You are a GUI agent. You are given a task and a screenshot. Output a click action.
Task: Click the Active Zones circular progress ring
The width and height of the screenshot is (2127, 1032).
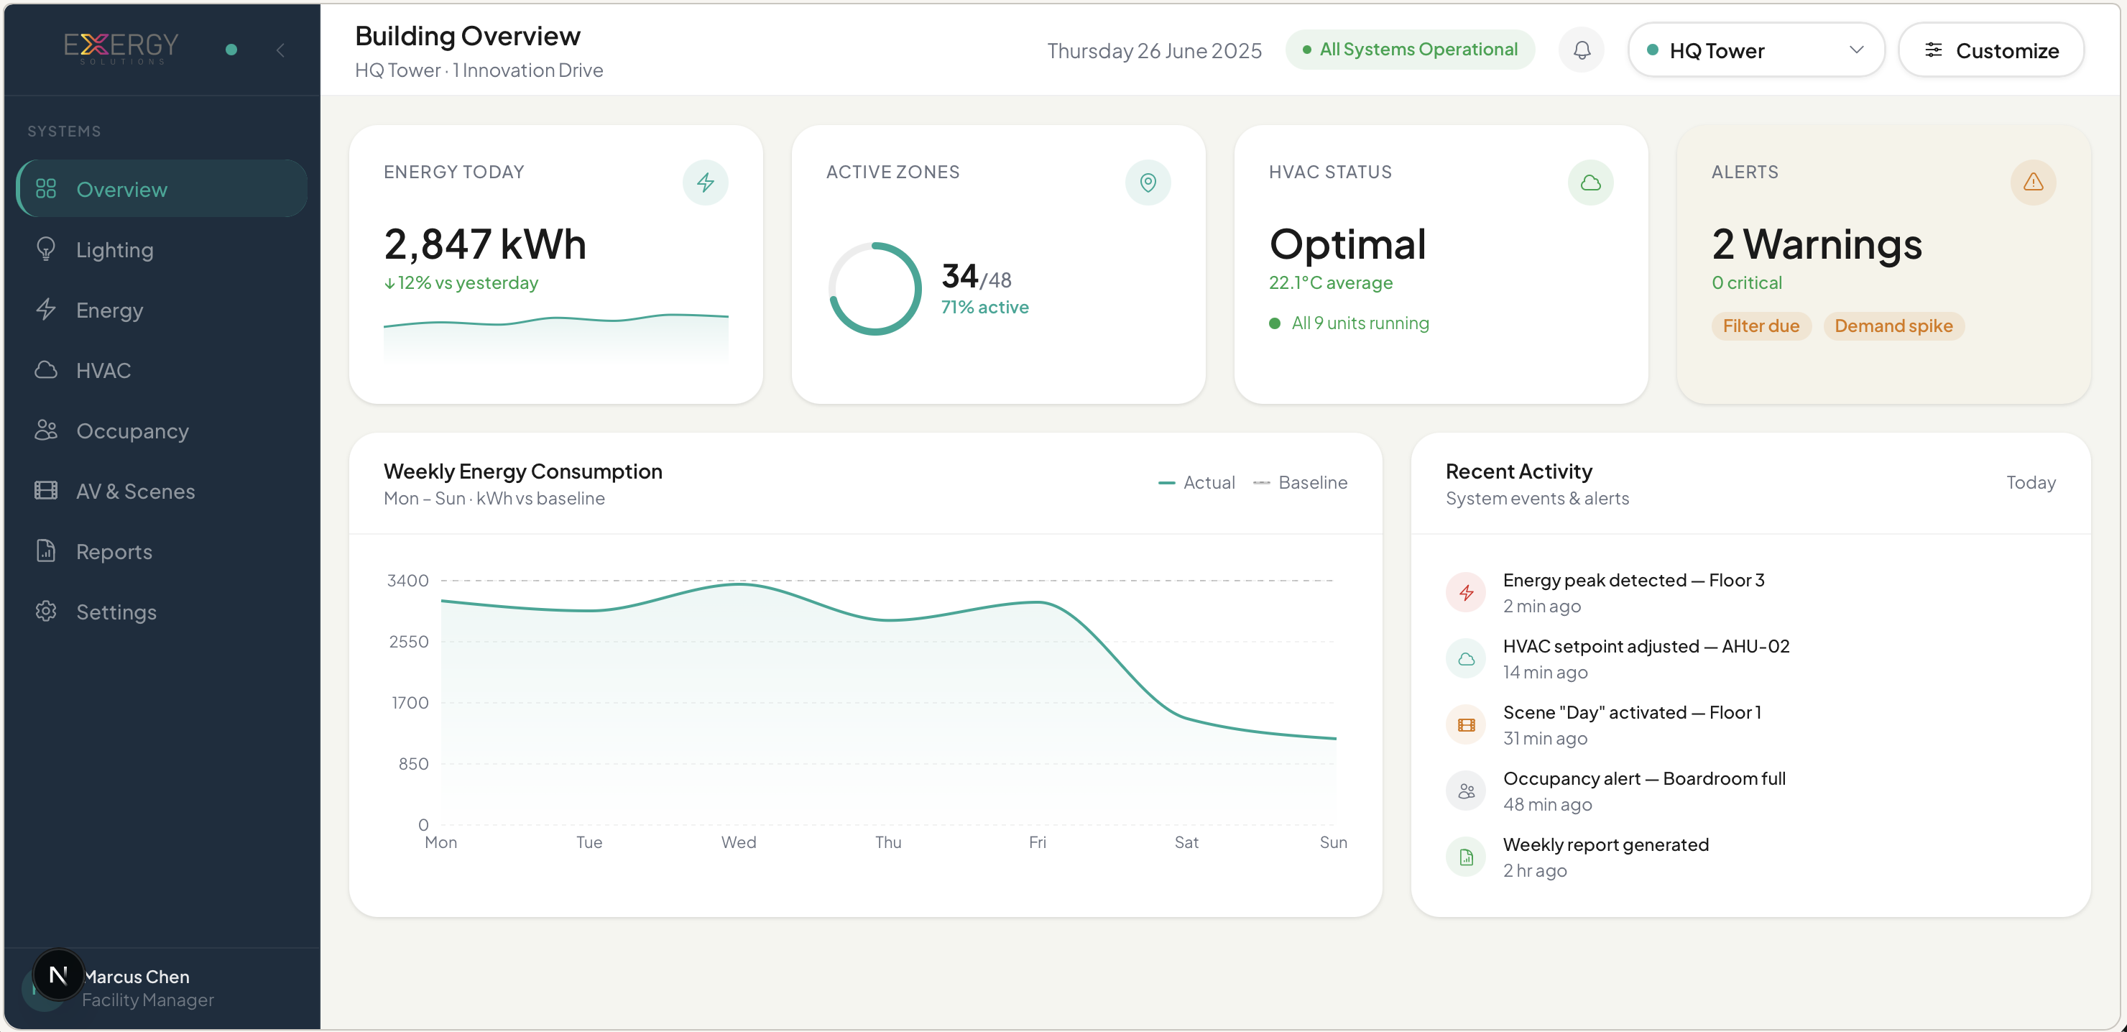(x=875, y=288)
